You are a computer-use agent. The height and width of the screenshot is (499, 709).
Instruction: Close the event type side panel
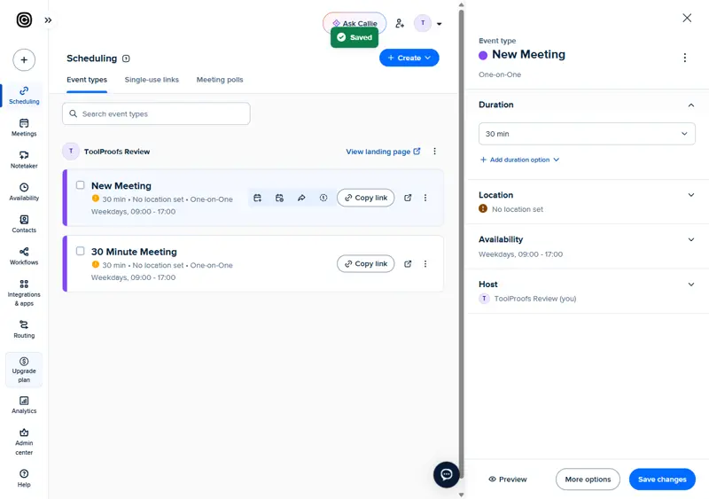point(686,18)
